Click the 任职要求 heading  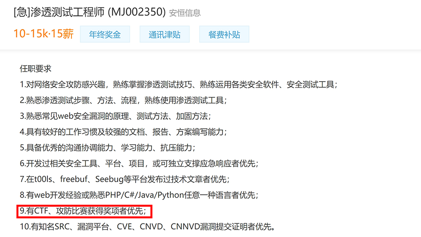(36, 69)
